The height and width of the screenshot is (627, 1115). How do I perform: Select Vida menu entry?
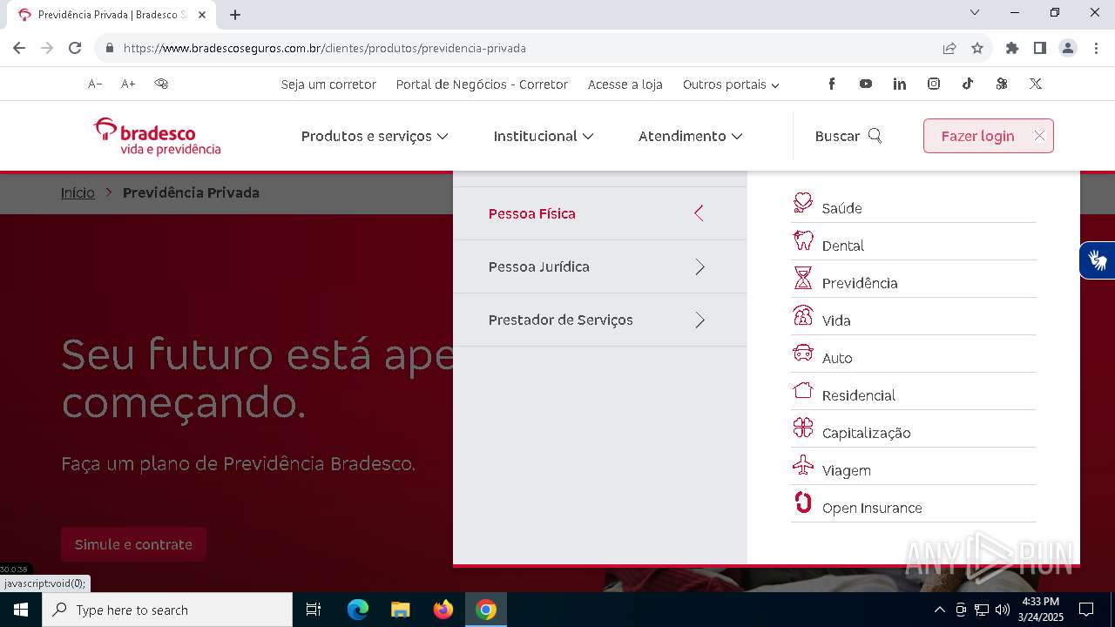(x=914, y=317)
